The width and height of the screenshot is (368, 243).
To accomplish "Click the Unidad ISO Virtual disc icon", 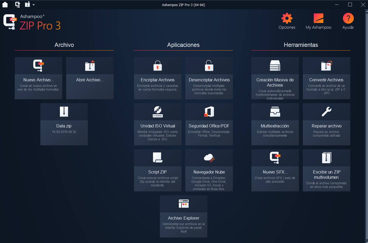I will [x=158, y=112].
